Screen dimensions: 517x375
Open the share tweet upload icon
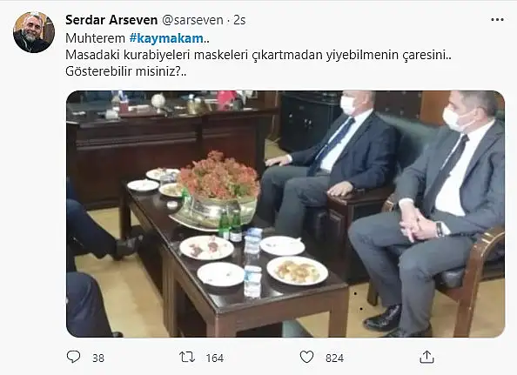click(x=426, y=357)
